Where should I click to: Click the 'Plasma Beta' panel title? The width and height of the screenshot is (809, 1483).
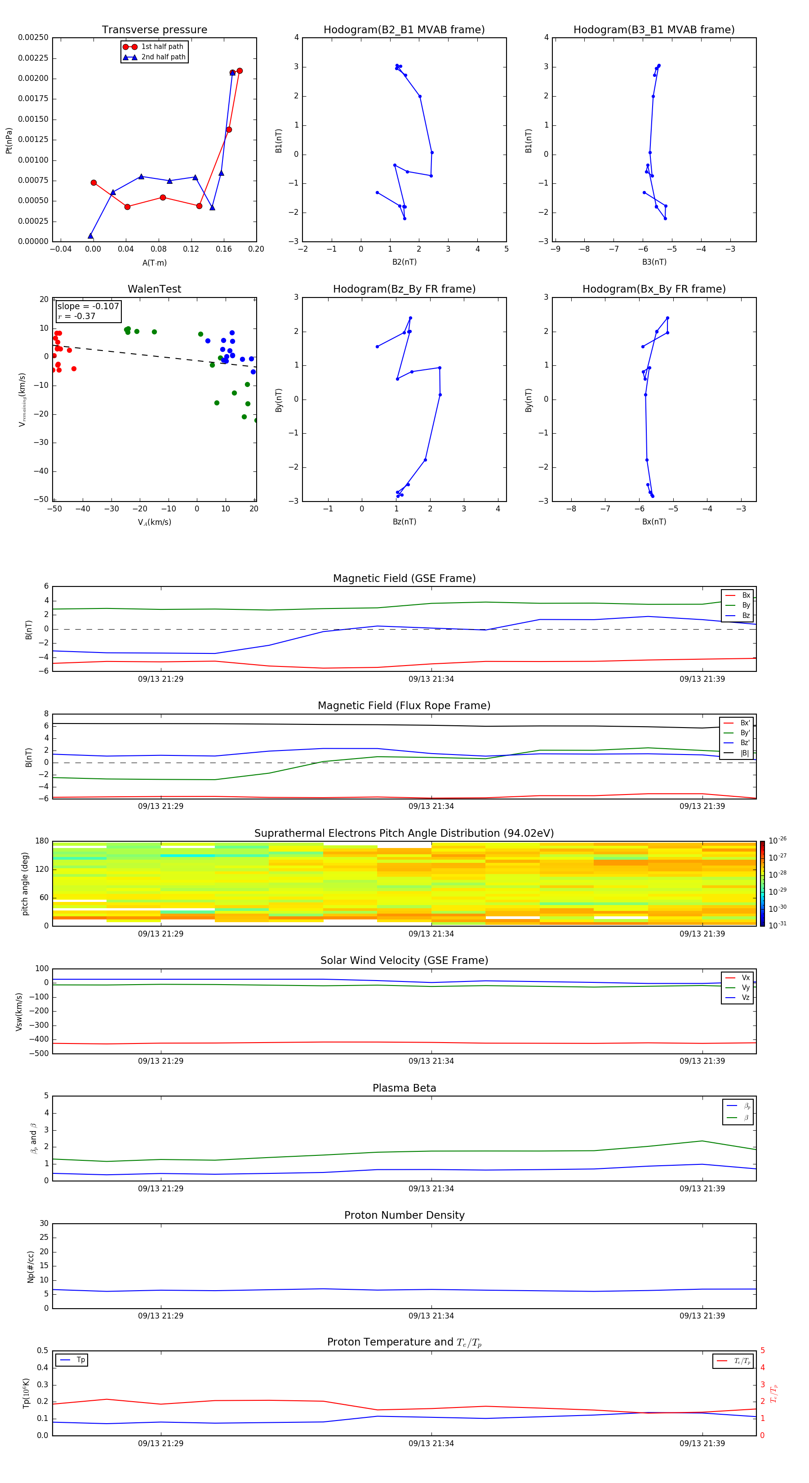point(404,1088)
